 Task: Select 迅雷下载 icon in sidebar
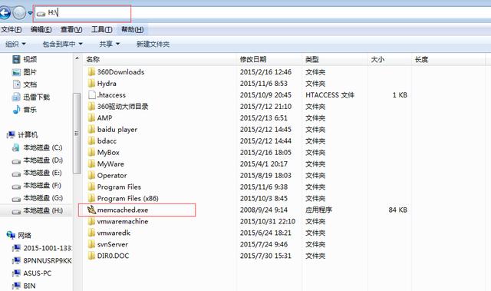16,97
